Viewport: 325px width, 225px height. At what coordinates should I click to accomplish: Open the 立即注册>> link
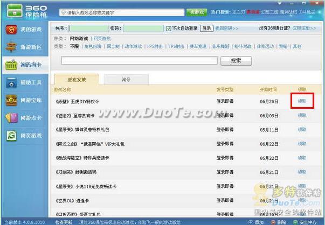[x=304, y=28]
